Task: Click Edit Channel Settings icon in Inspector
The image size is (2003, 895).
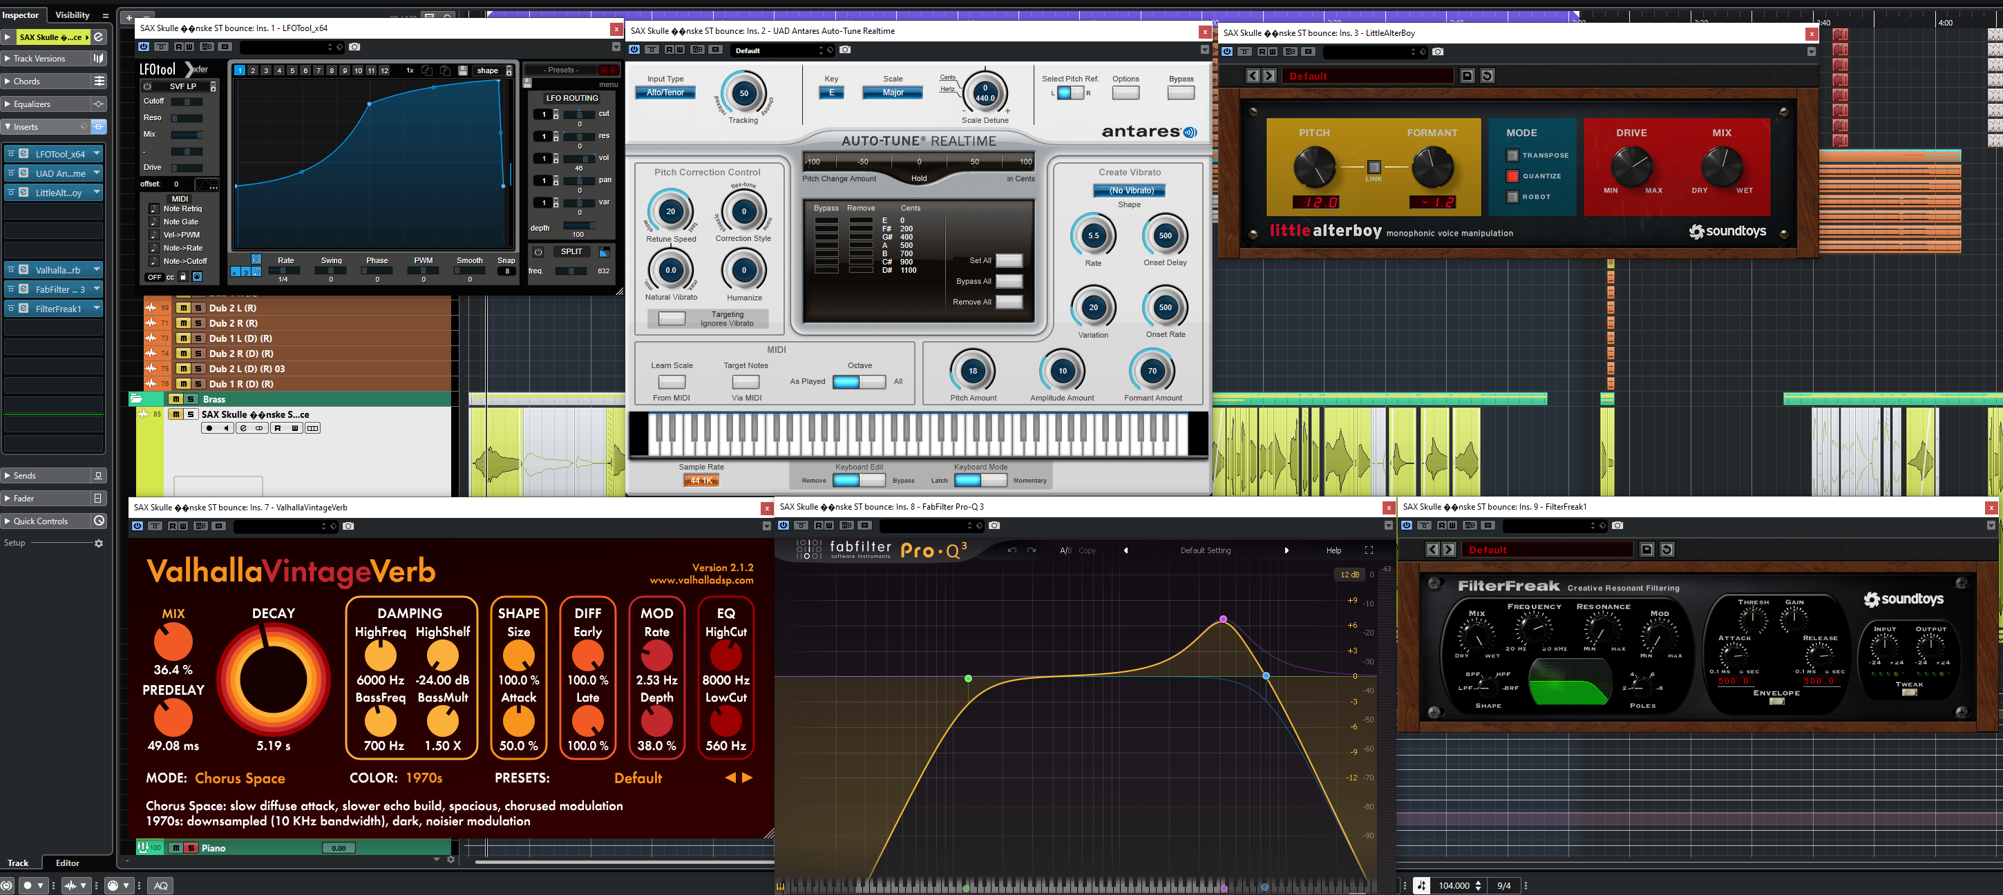Action: [99, 37]
